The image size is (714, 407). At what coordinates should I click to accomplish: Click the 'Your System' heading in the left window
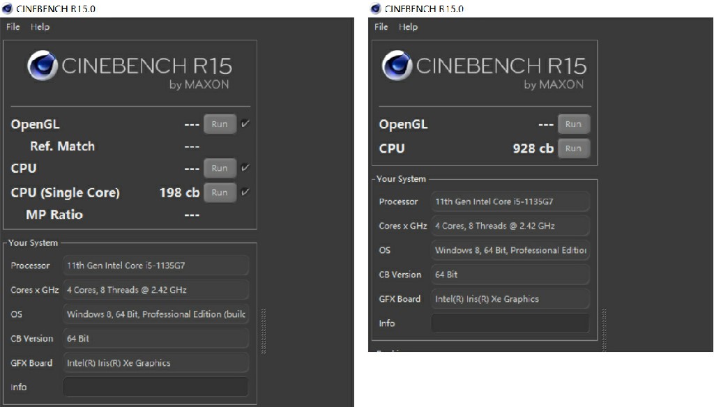33,243
